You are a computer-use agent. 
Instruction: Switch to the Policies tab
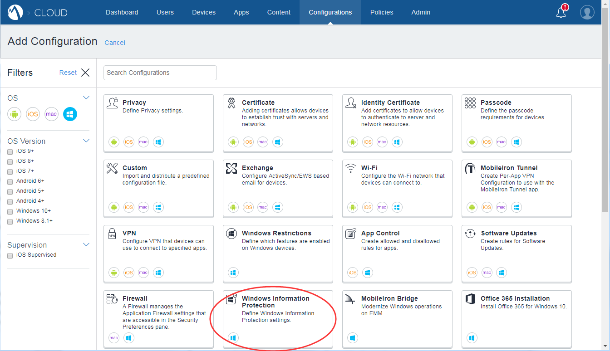381,12
